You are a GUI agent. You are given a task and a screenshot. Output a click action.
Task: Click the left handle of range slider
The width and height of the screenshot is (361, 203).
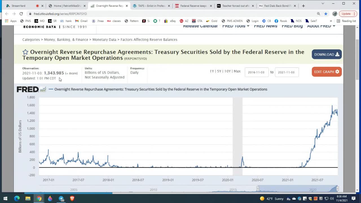(x=257, y=189)
